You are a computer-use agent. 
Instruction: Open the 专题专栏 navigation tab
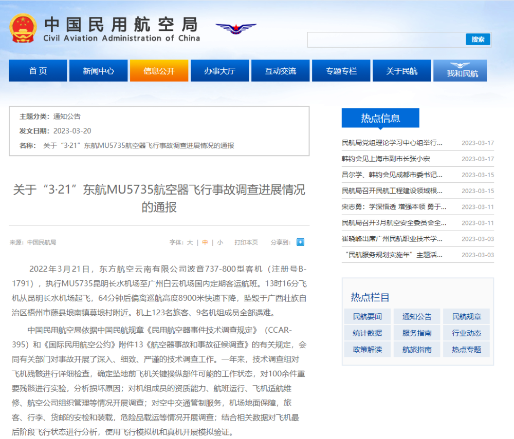click(x=341, y=70)
